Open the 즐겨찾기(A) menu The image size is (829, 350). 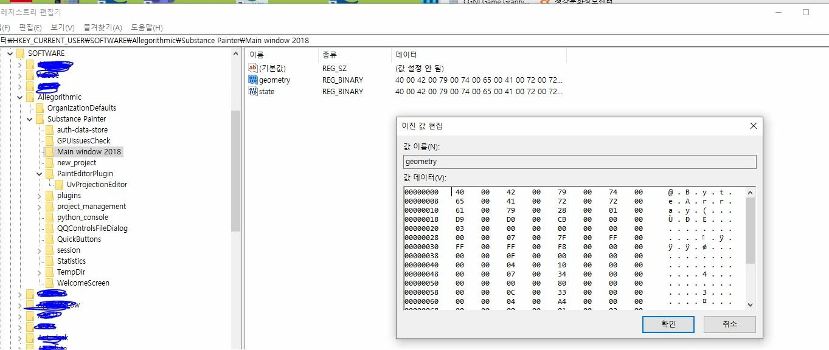[102, 27]
